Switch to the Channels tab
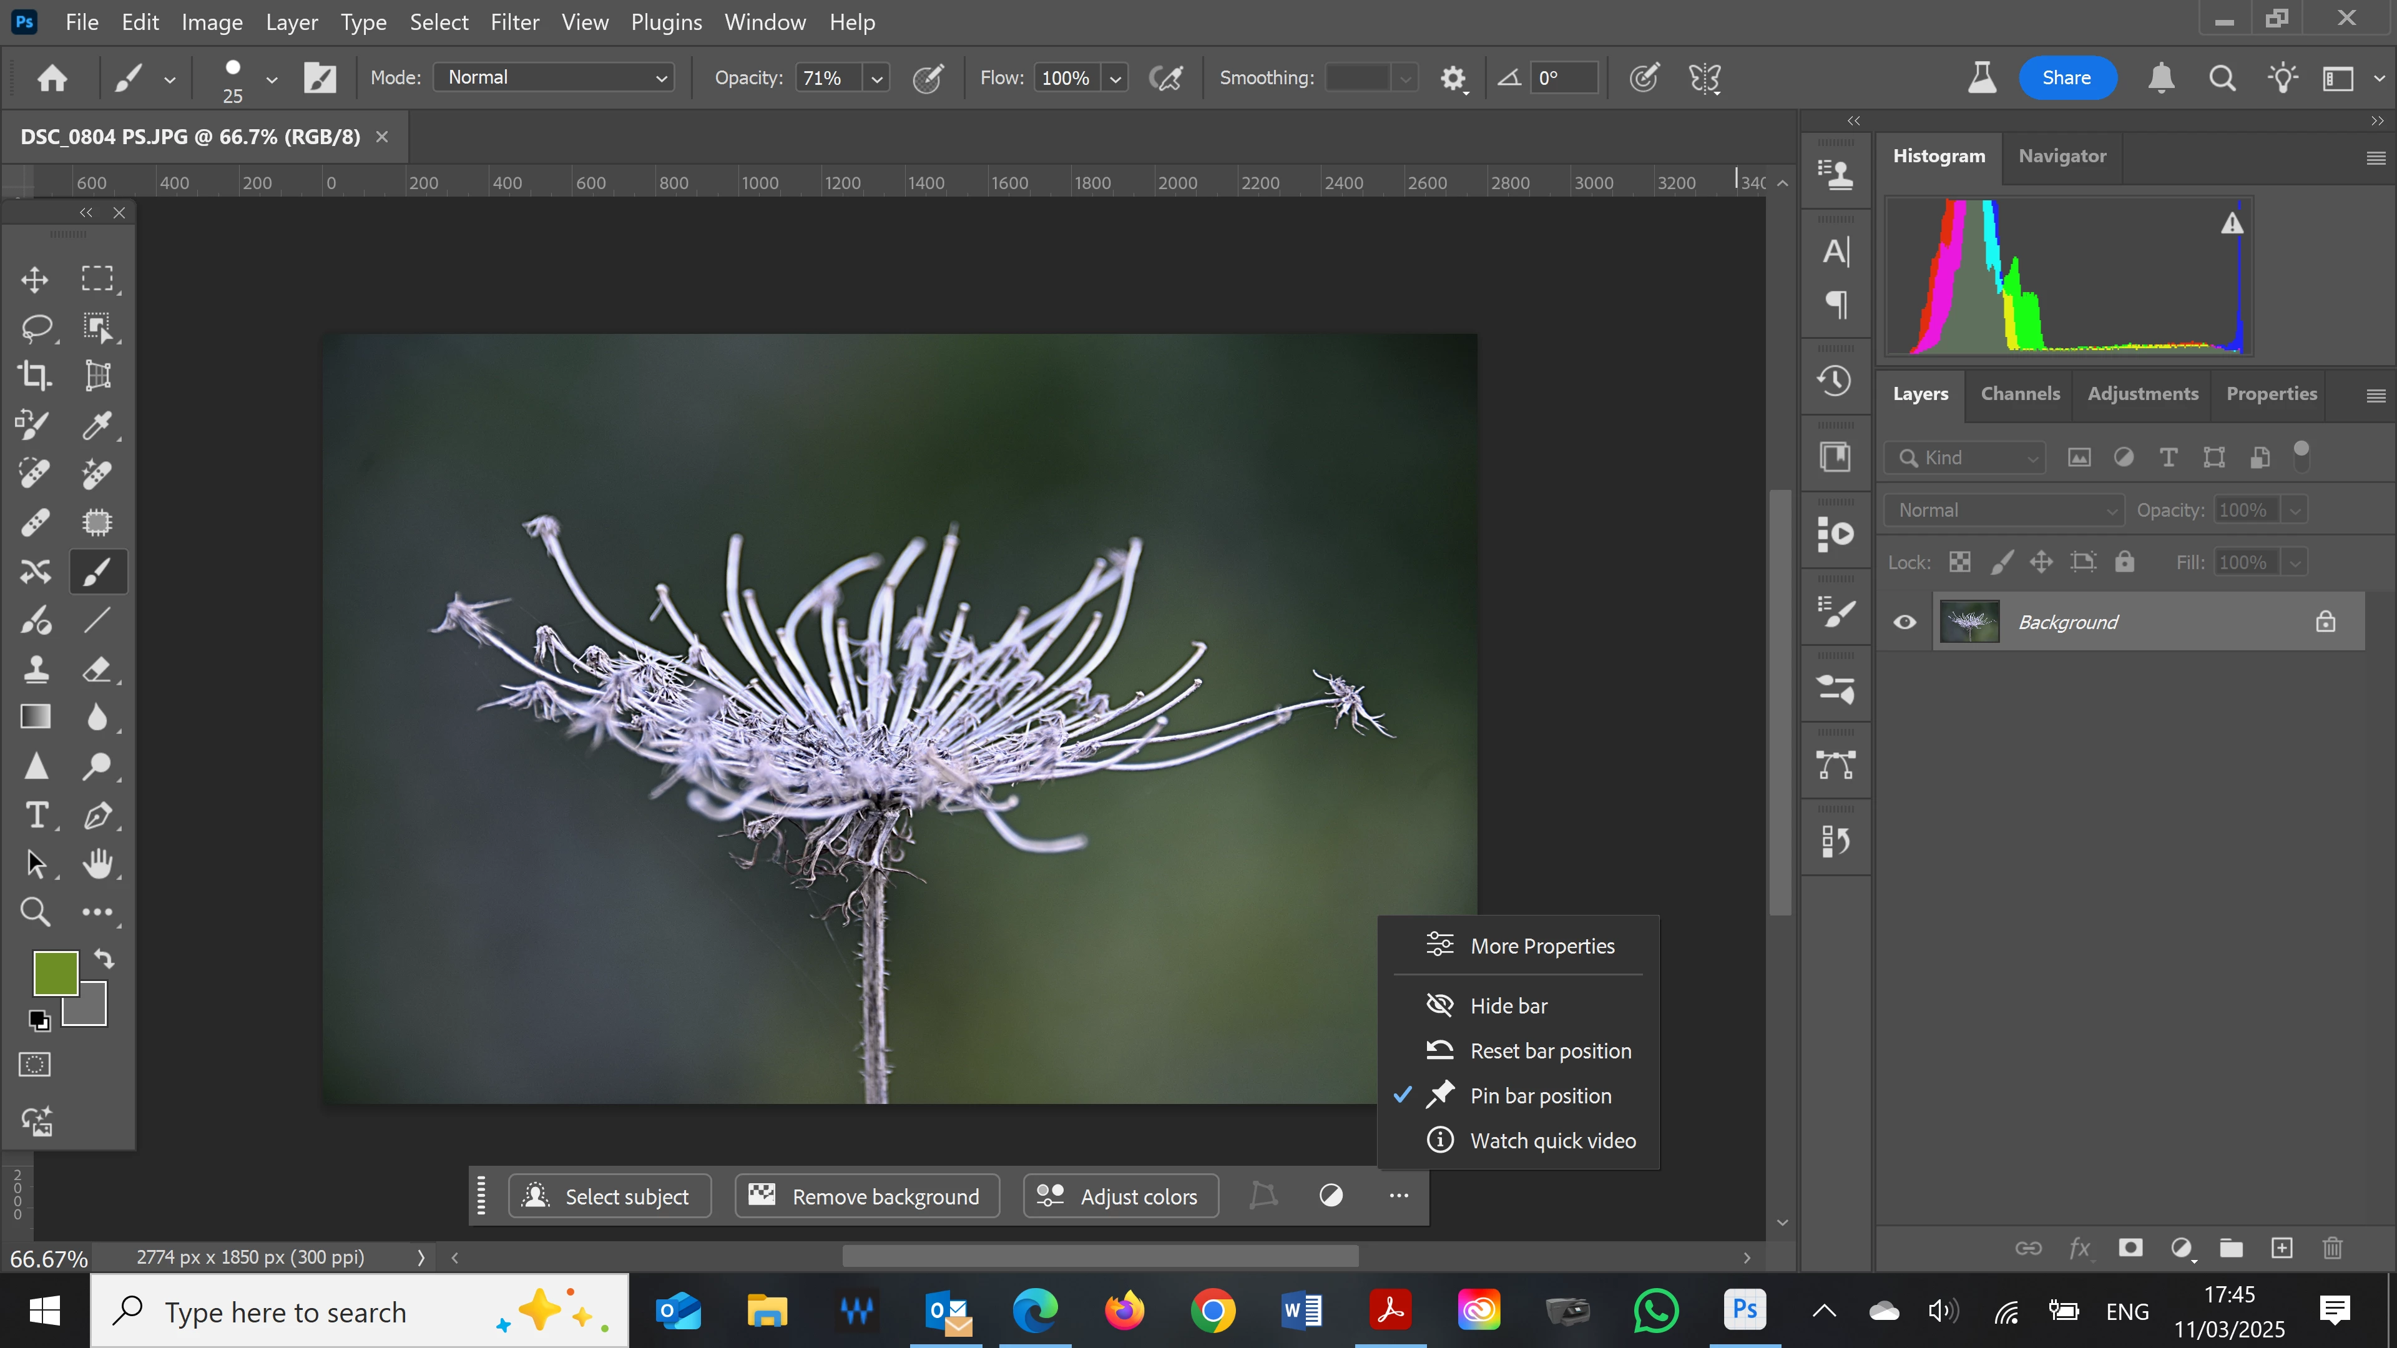 2019,394
